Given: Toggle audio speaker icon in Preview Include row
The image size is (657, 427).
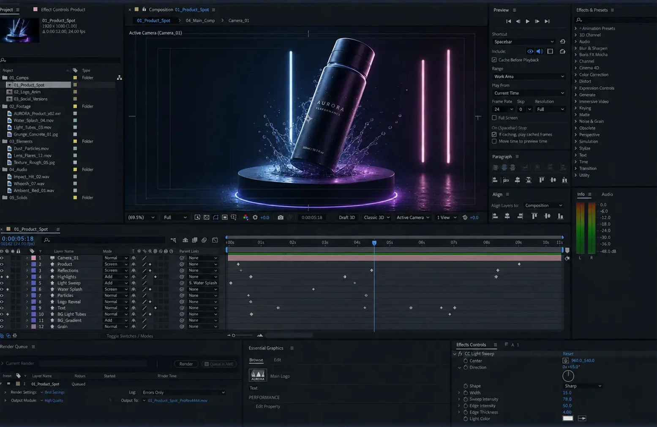Looking at the screenshot, I should [x=540, y=52].
